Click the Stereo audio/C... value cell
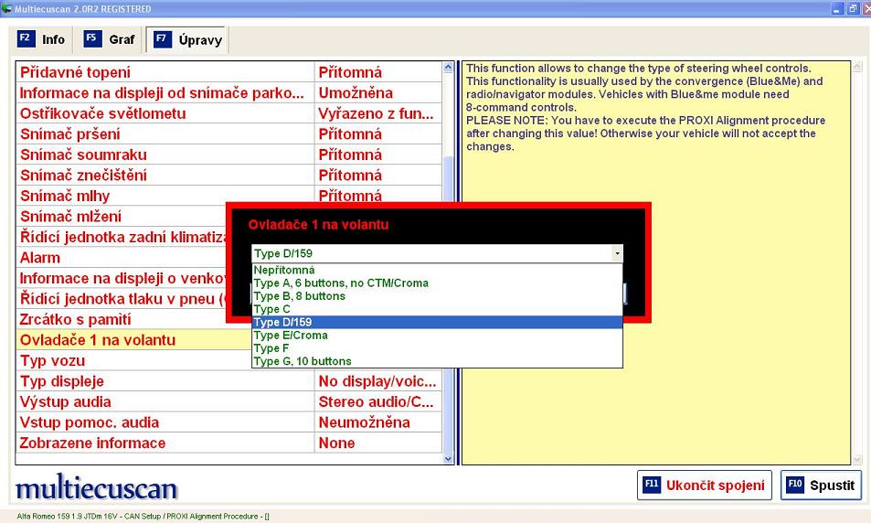This screenshot has height=523, width=871. click(377, 401)
